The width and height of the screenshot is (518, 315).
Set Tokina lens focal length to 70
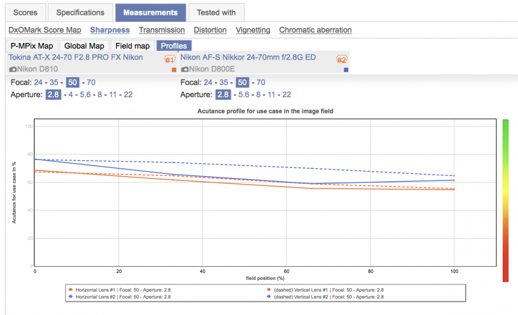pyautogui.click(x=91, y=82)
